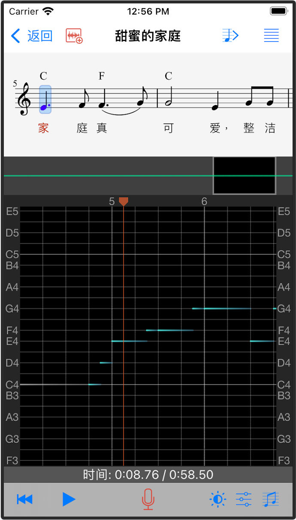Click the green overview timeline line
Viewport: 296px width, 520px height.
(107, 176)
